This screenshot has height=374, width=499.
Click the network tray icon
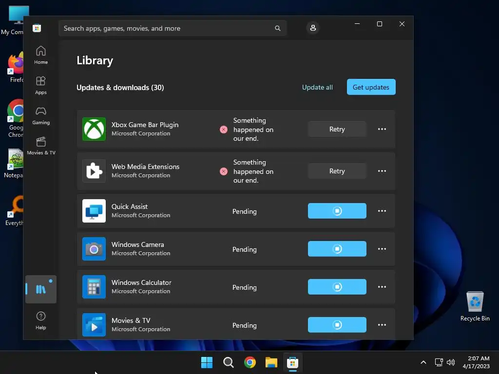tap(439, 362)
